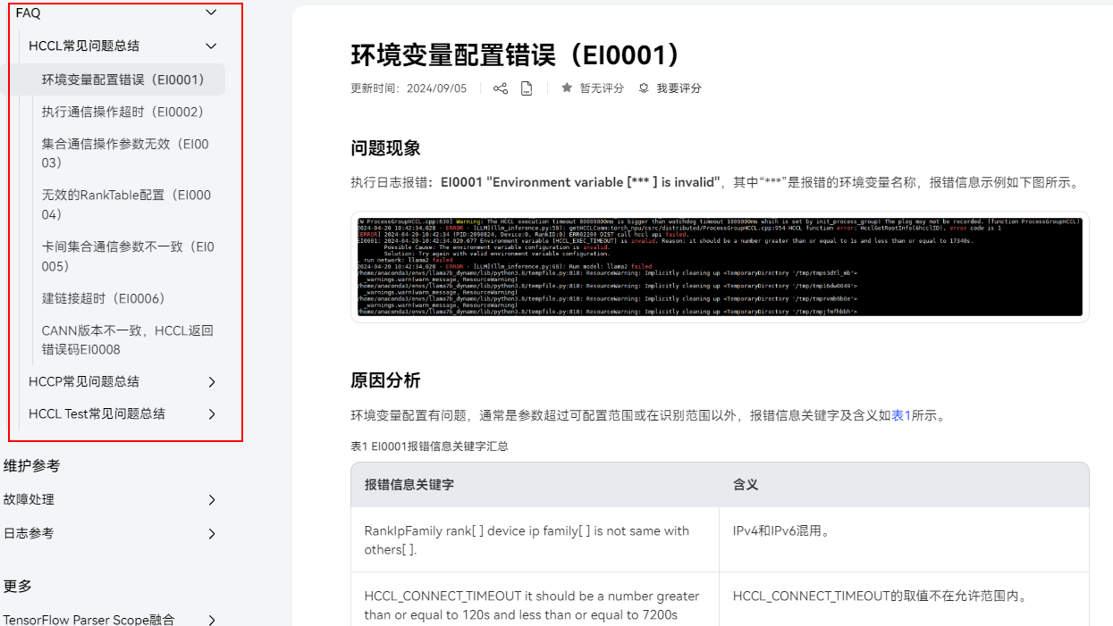Image resolution: width=1113 pixels, height=626 pixels.
Task: Click the 我要评分 badge icon
Action: (644, 88)
